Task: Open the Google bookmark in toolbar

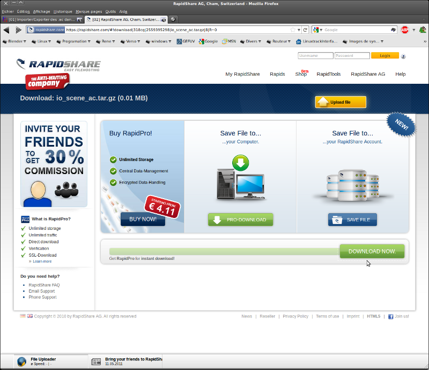Action: [208, 41]
